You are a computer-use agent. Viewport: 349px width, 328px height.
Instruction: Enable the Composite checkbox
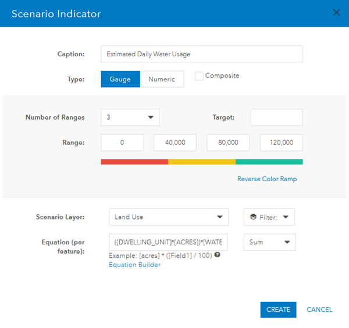pyautogui.click(x=199, y=76)
